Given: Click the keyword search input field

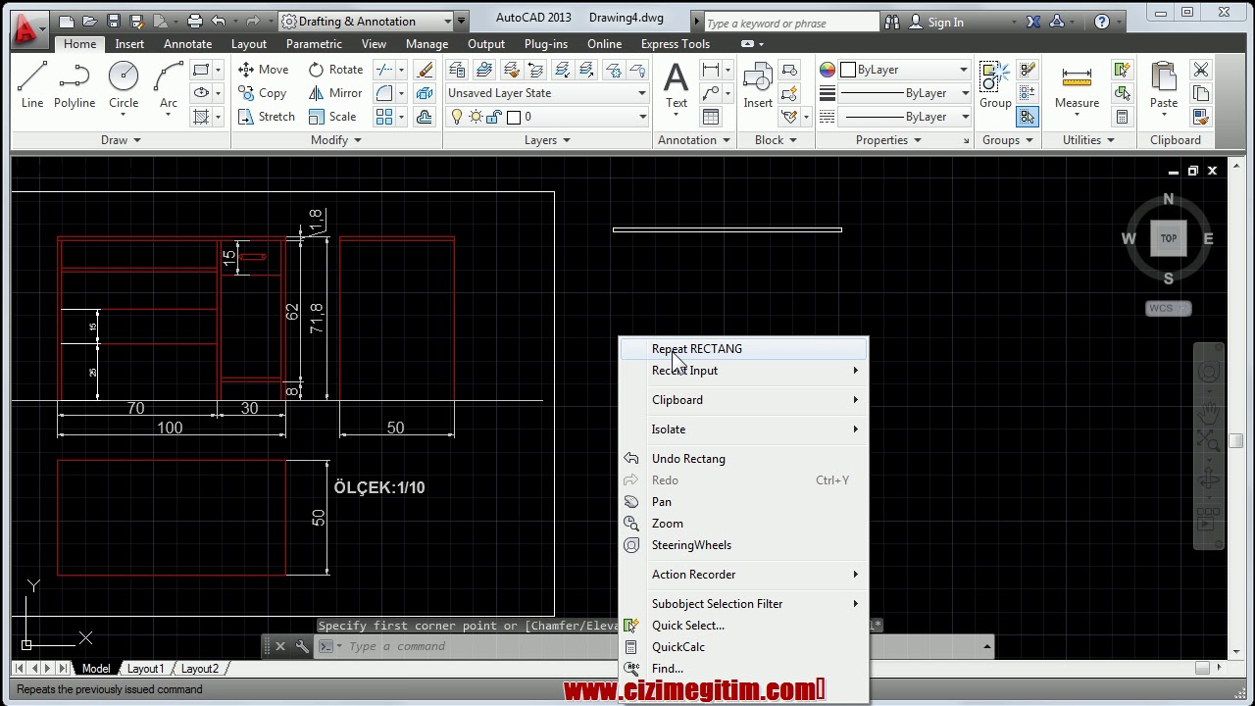Looking at the screenshot, I should tap(790, 23).
